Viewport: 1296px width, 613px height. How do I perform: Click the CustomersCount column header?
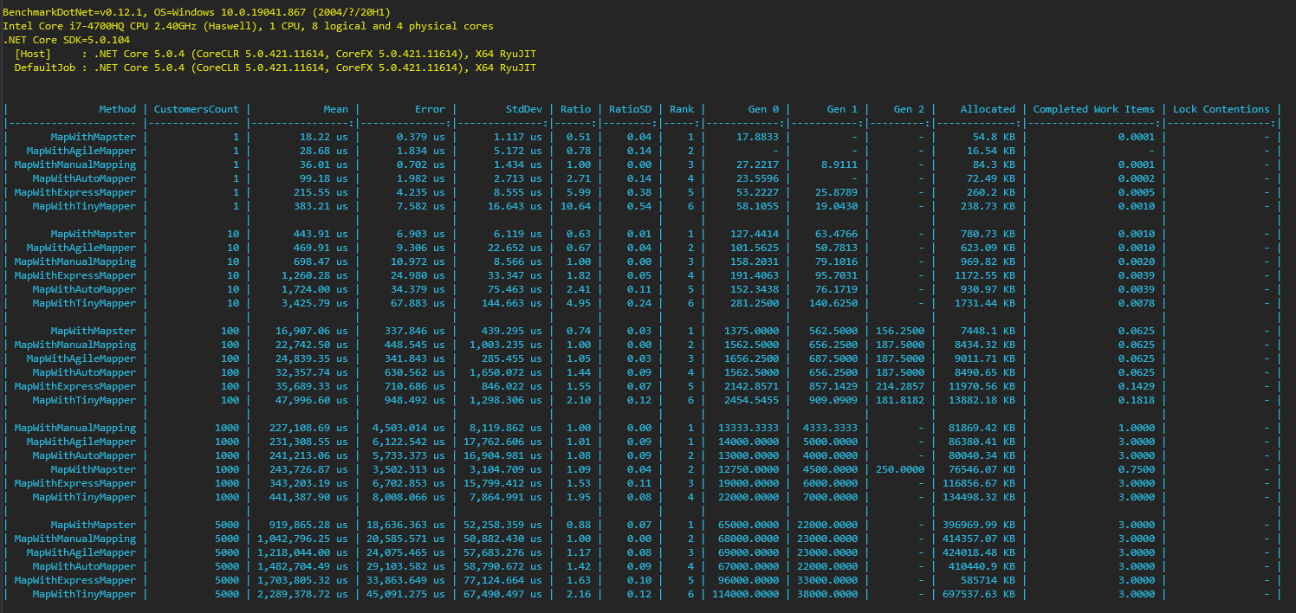tap(197, 109)
